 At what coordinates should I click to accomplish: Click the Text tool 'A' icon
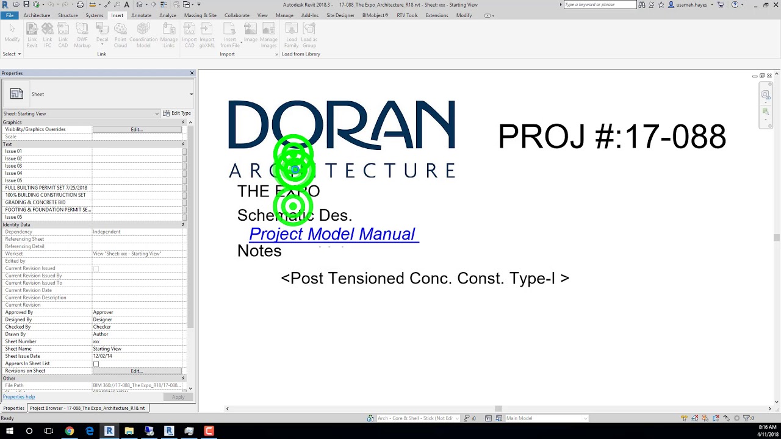127,4
